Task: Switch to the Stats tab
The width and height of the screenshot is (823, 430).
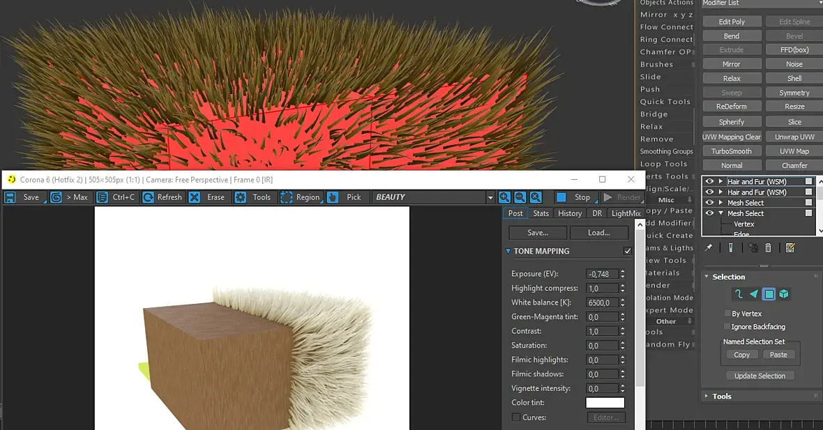Action: click(x=541, y=213)
